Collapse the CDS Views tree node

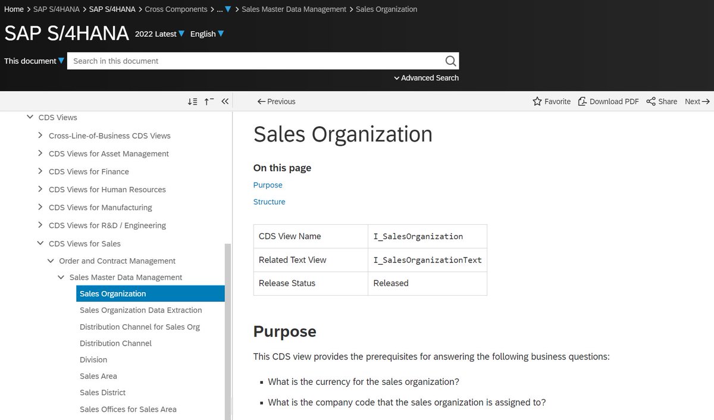pos(30,117)
